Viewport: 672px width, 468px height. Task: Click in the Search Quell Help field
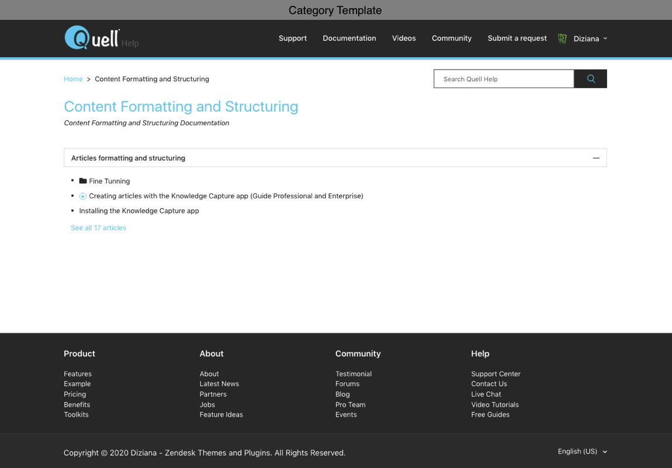[503, 79]
